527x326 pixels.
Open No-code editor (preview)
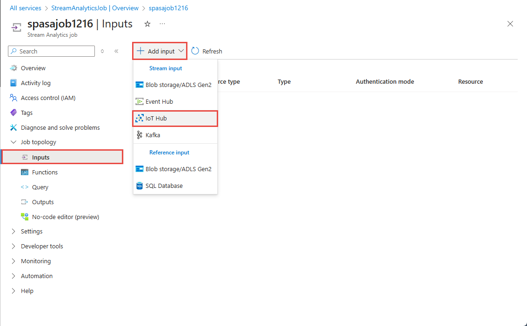tap(66, 217)
